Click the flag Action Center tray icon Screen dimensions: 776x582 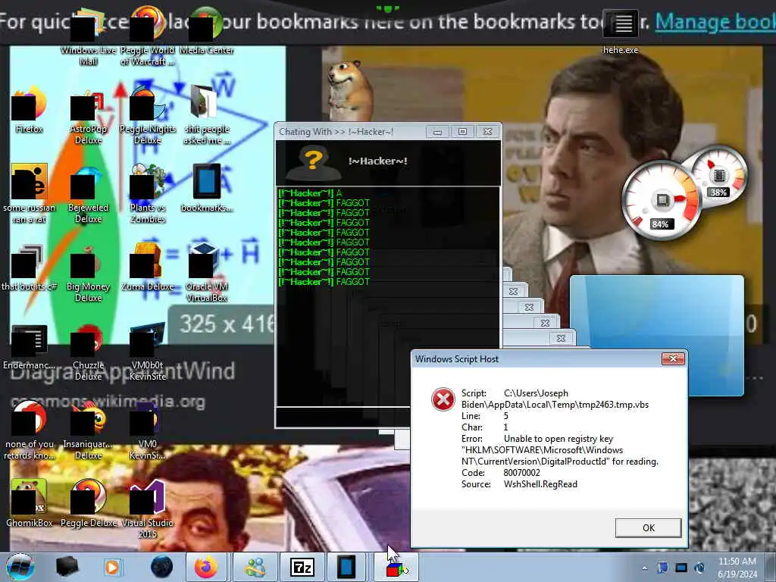click(x=662, y=568)
